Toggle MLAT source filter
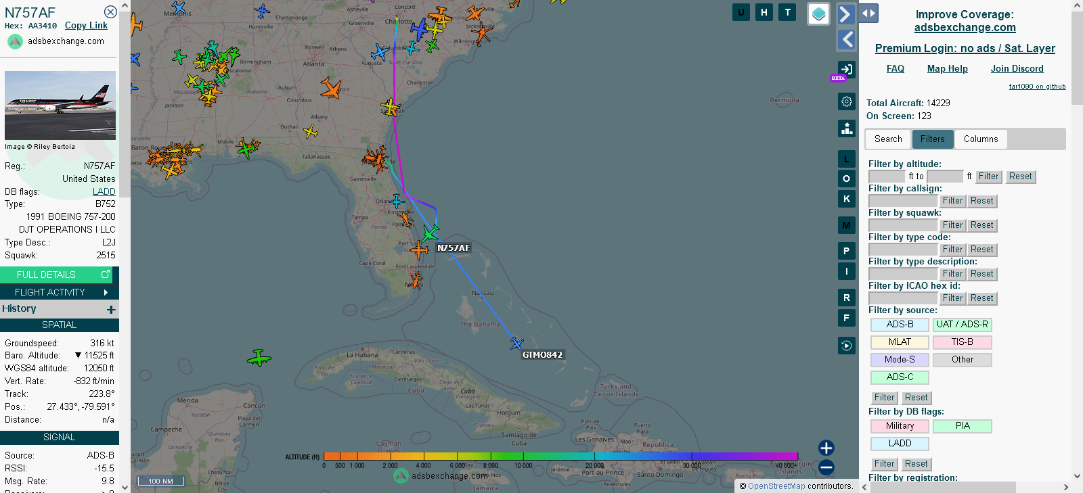Screen dimensions: 1083x493 point(900,342)
